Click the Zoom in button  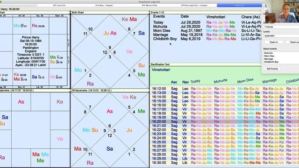coord(274,42)
